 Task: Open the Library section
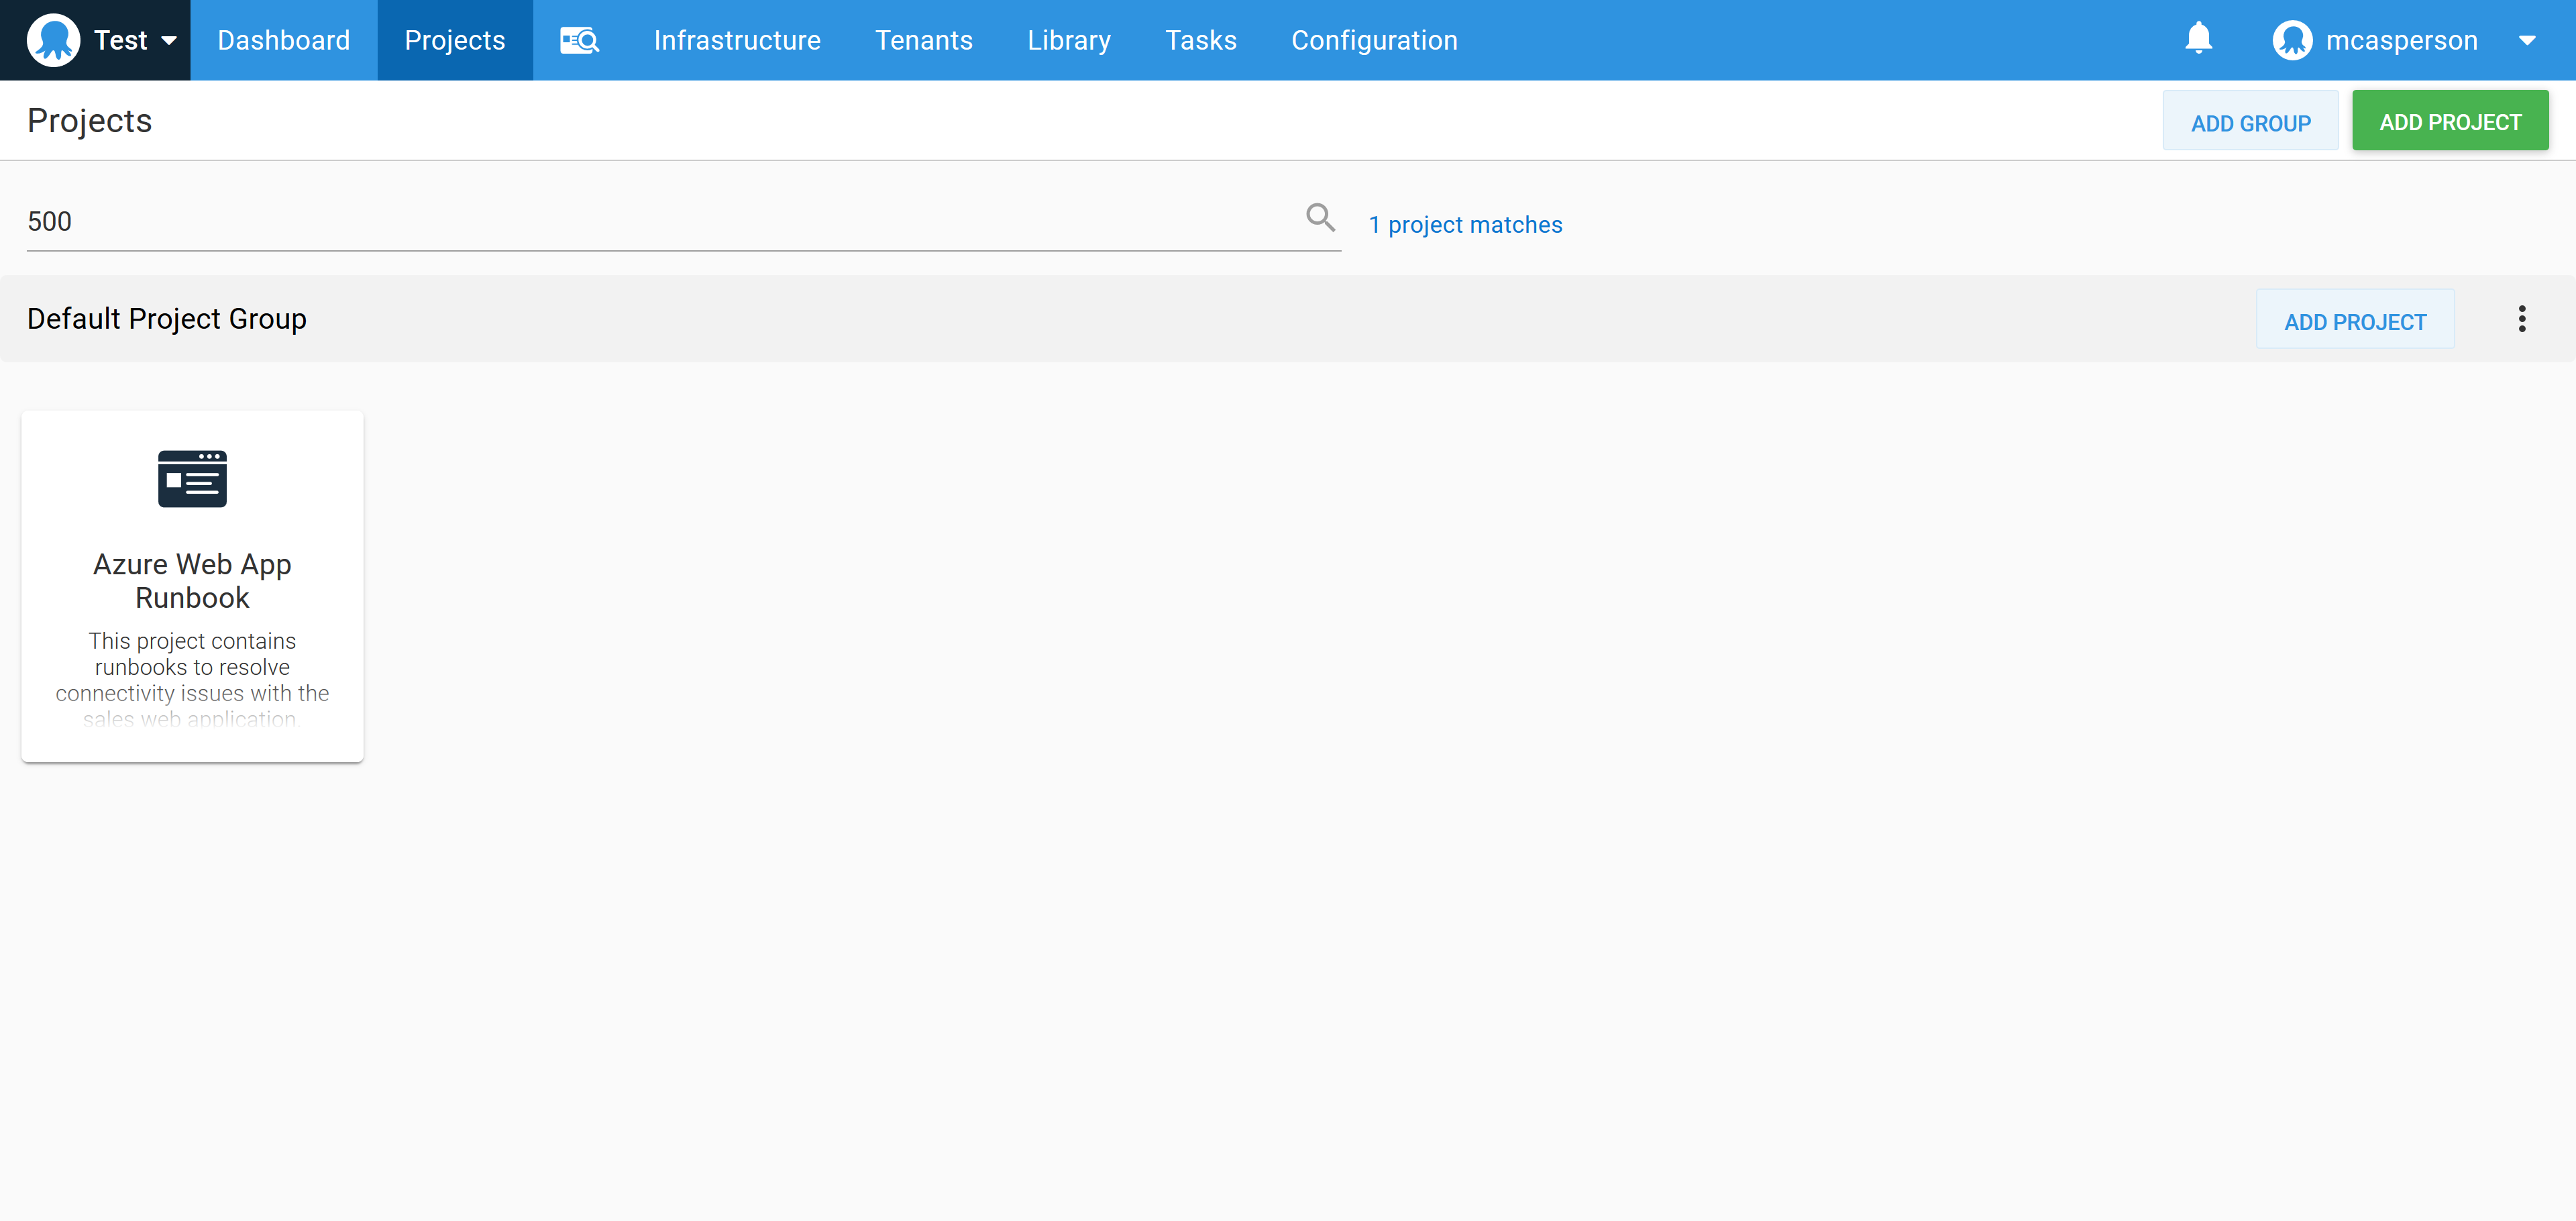point(1068,40)
